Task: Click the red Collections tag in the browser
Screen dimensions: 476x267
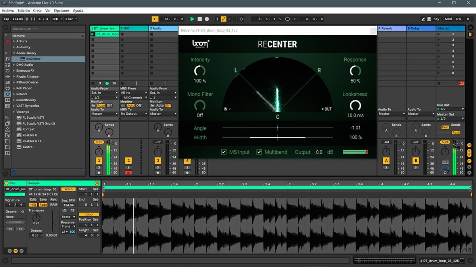Action: point(7,41)
